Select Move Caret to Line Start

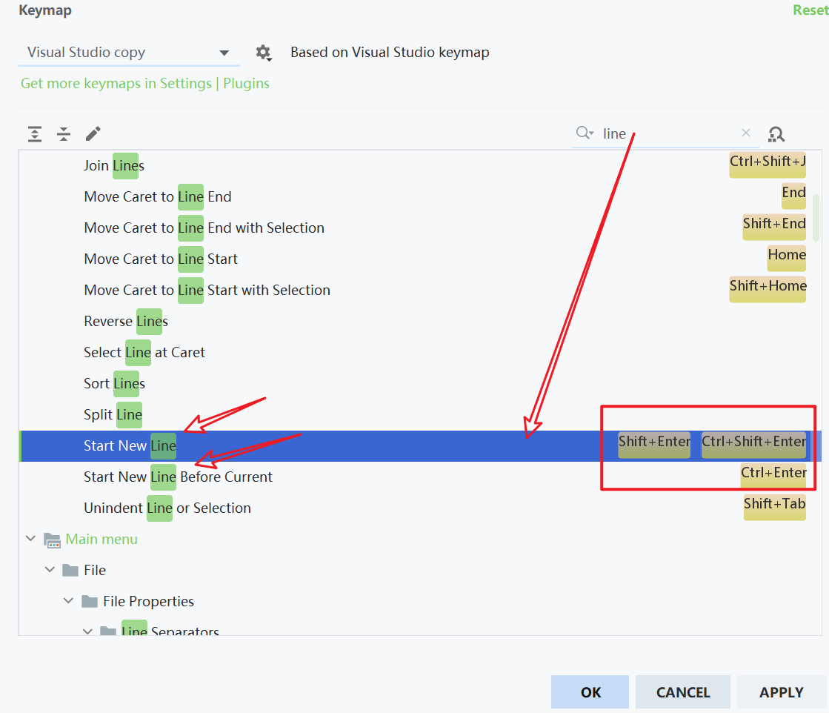161,259
